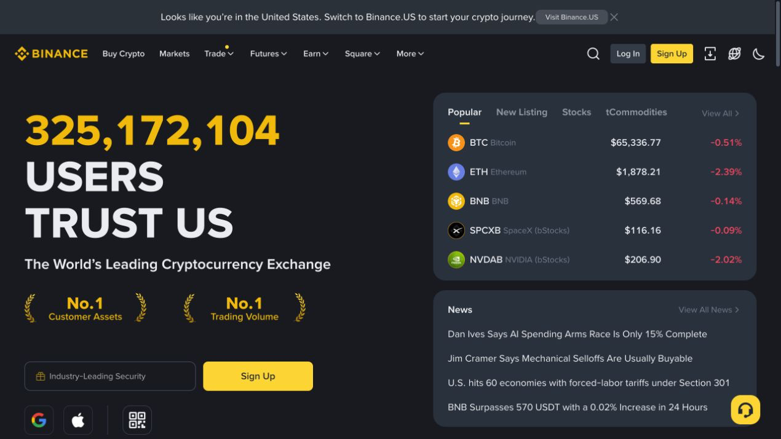This screenshot has height=439, width=781.
Task: Expand the Futures dropdown menu
Action: [x=269, y=53]
